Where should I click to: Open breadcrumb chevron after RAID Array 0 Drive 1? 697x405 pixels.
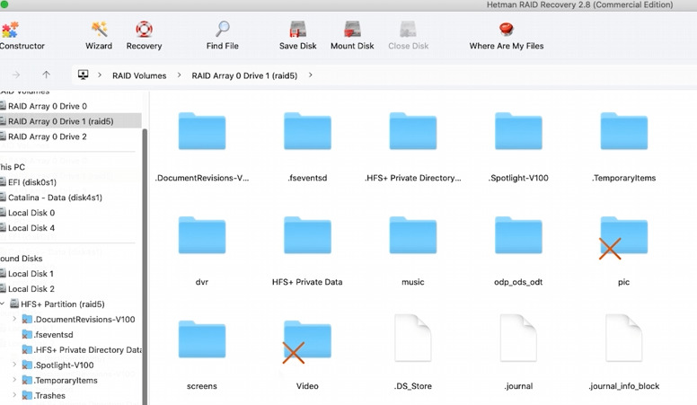click(310, 75)
